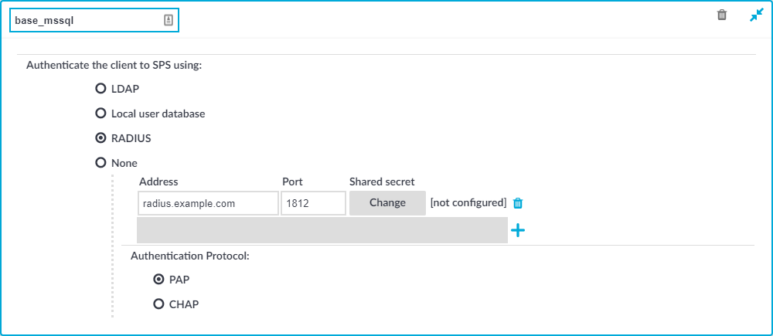Click the empty gray server row

[x=322, y=230]
